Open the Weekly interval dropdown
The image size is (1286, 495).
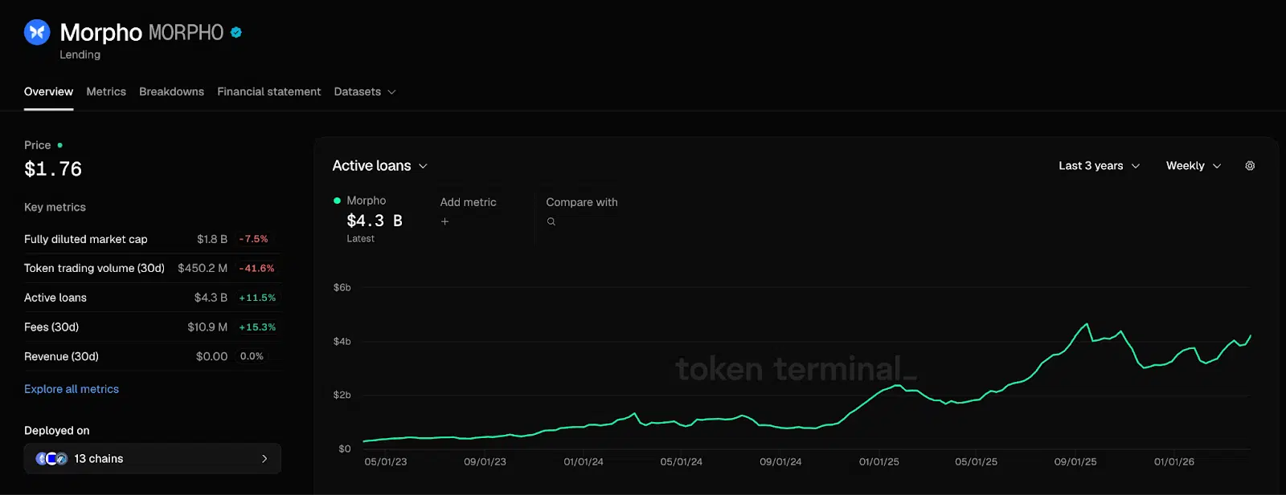(1193, 166)
